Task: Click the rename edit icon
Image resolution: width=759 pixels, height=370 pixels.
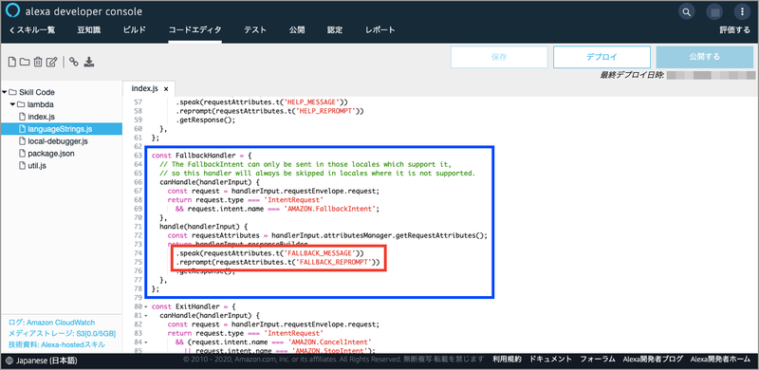Action: point(52,62)
